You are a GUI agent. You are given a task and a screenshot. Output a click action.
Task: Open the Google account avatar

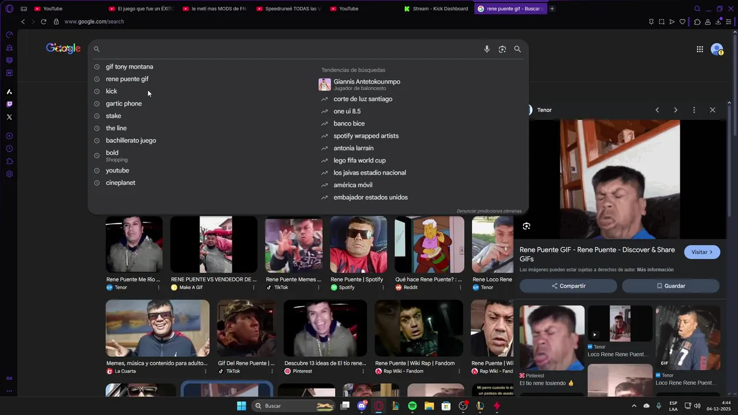717,49
